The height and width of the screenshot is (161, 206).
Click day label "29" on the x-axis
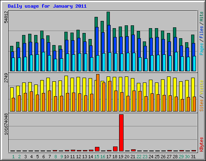point(181,157)
